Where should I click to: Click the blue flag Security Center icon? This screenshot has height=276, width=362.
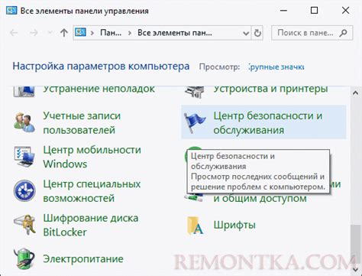195,122
